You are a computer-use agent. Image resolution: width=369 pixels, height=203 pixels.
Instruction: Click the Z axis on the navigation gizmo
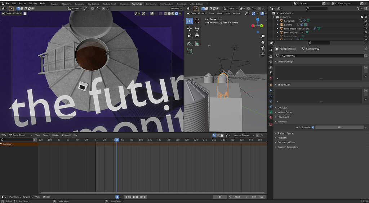click(x=258, y=20)
